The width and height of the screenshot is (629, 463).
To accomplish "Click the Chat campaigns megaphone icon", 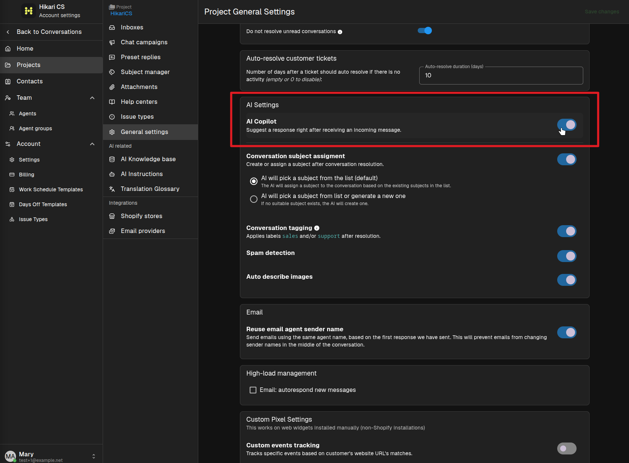I will coord(112,42).
